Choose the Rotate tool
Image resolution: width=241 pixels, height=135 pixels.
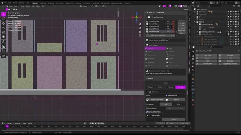coord(3,28)
